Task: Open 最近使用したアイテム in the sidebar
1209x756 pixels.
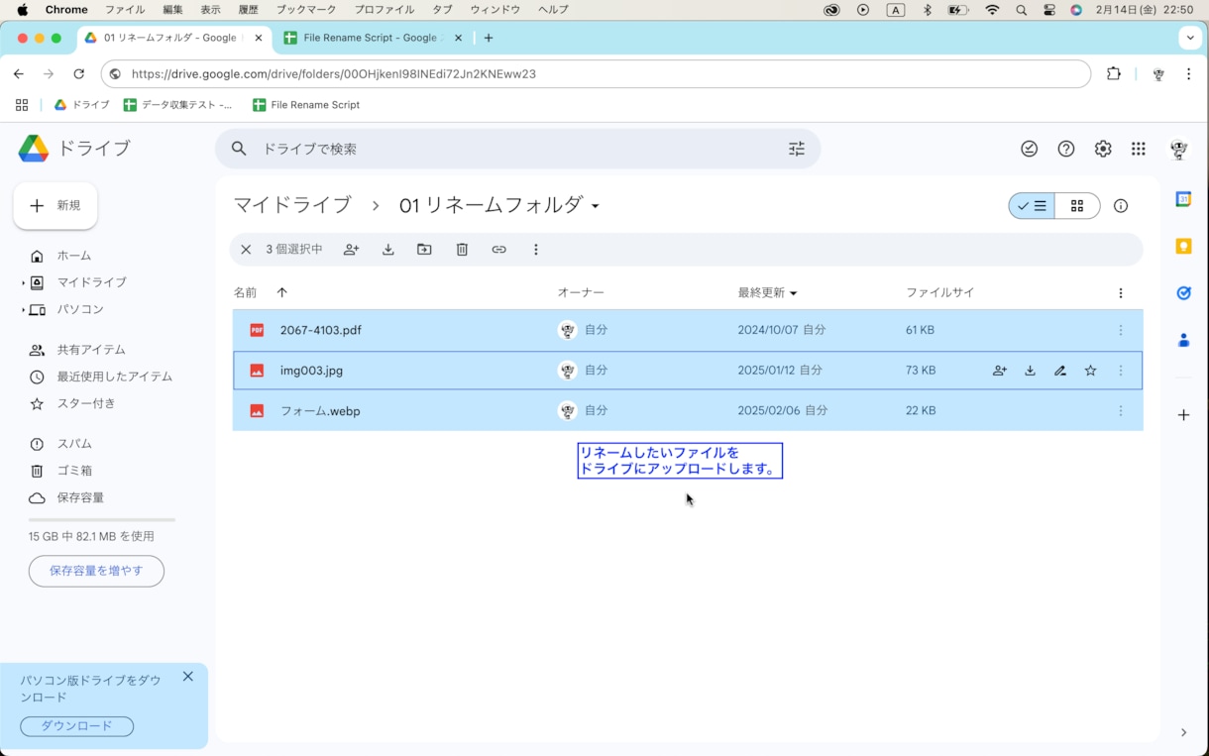Action: [x=114, y=377]
